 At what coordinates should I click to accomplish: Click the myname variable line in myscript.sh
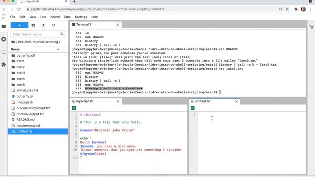pyautogui.click(x=107, y=130)
